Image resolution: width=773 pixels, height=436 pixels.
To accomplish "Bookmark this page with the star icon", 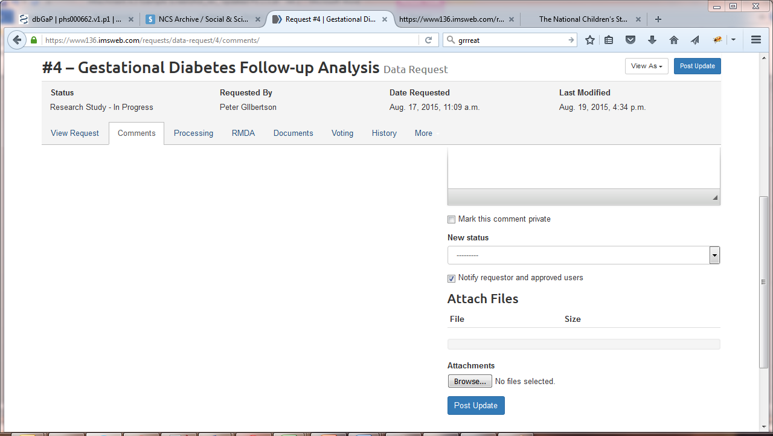I will [x=590, y=40].
